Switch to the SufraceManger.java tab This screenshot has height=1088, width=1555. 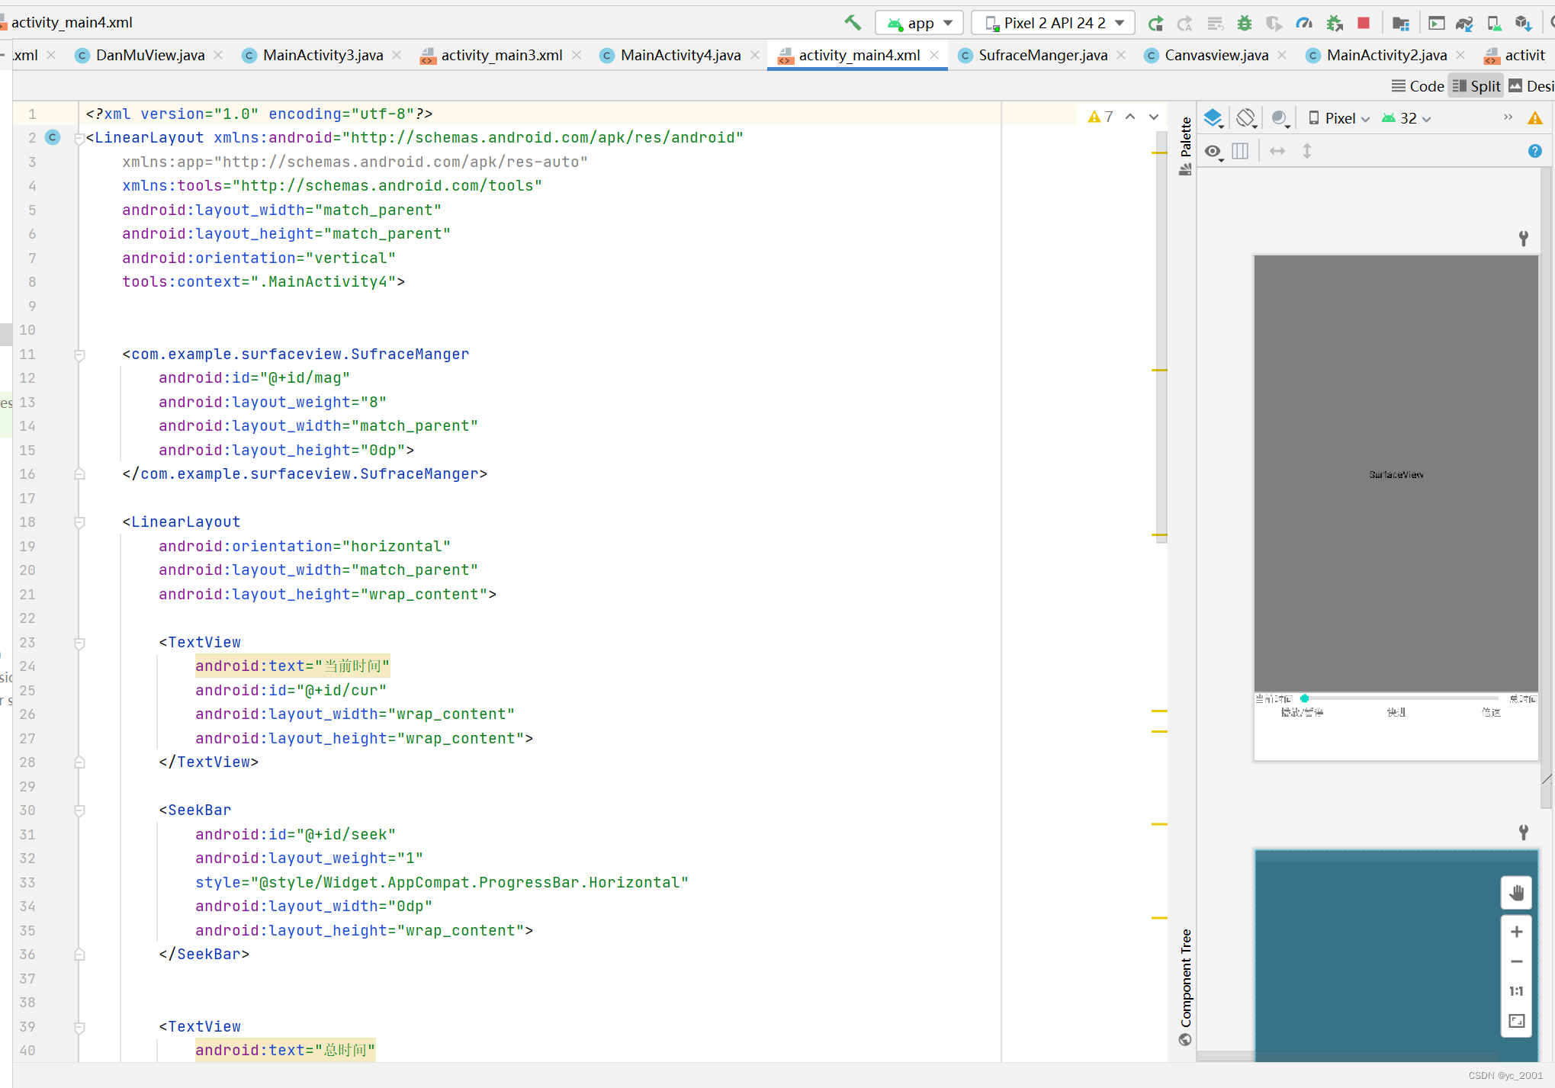point(1042,55)
